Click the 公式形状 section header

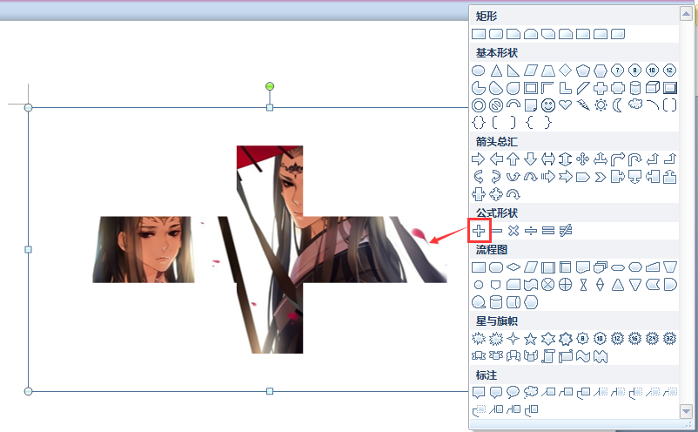497,213
